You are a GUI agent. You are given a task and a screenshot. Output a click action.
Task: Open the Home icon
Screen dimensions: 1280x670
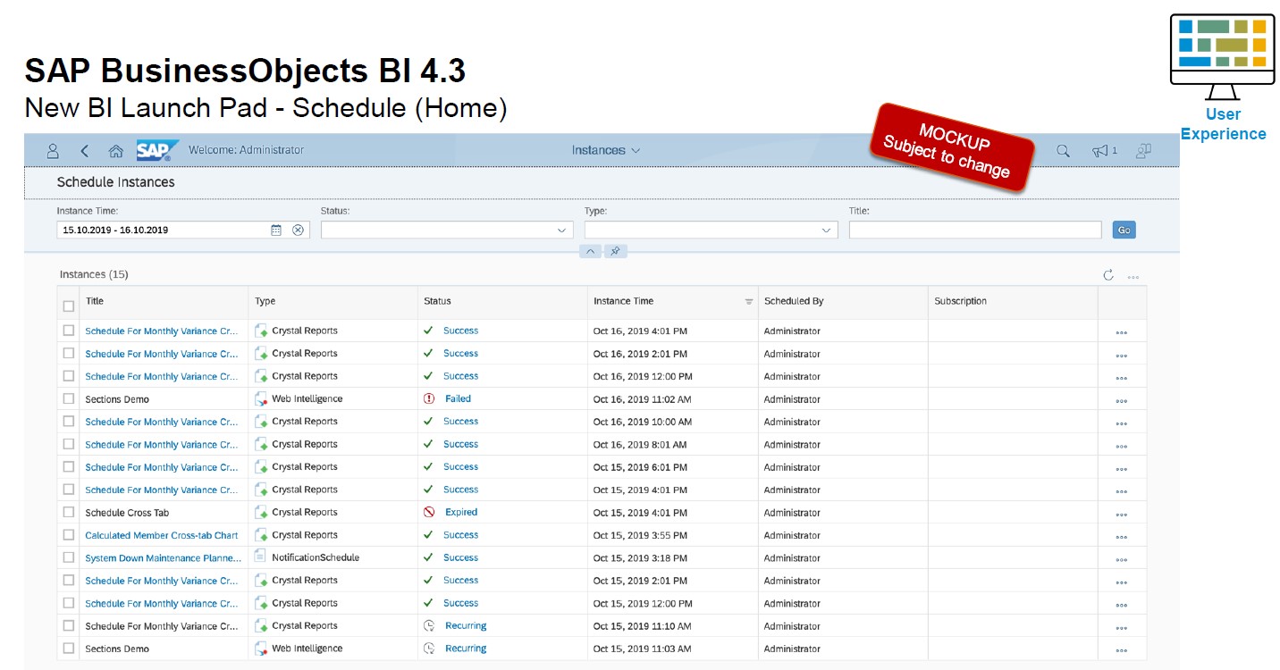tap(115, 151)
